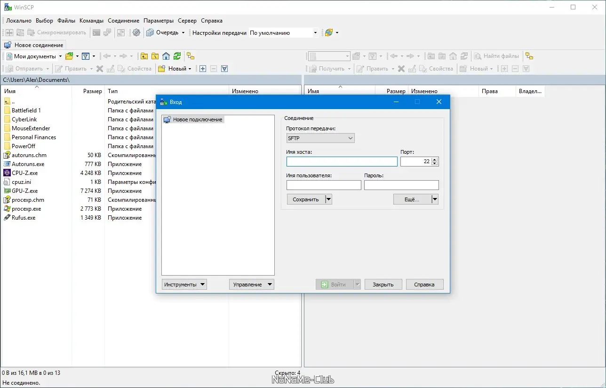Open help with the Справка button
The image size is (606, 388).
(424, 284)
